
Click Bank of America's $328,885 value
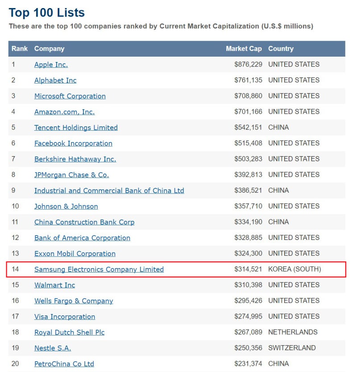click(248, 237)
